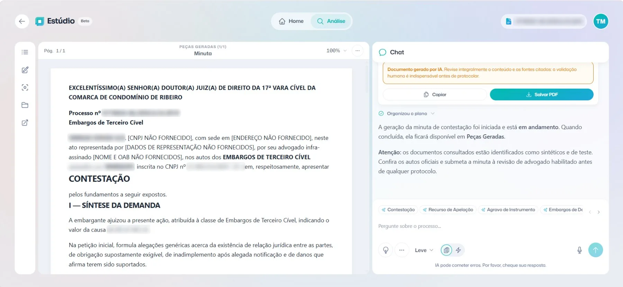Screen dimensions: 623x287
Task: Show previous suggestion chips with left chevron
Action: pos(590,212)
